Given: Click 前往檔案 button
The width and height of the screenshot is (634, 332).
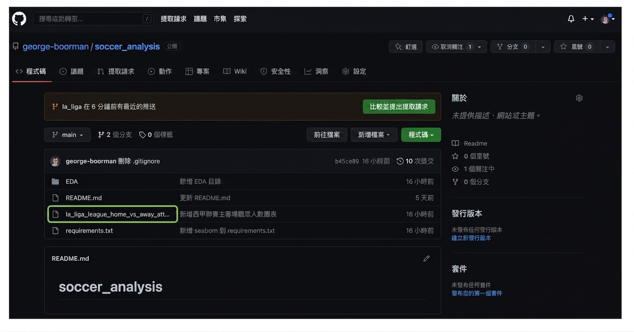Looking at the screenshot, I should tap(327, 135).
